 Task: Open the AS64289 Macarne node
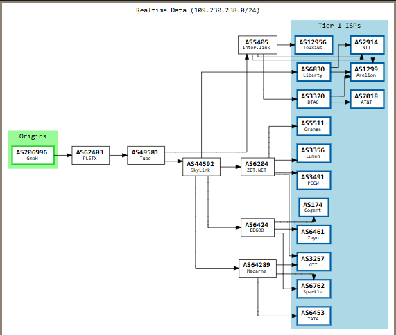click(257, 268)
